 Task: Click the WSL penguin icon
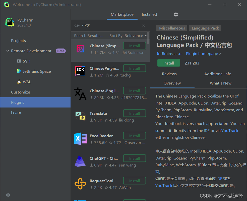coord(19,82)
